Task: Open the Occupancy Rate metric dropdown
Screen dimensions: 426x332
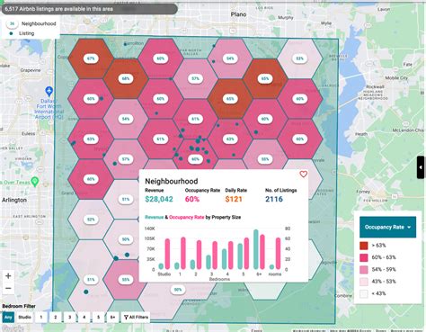Action: [x=387, y=227]
